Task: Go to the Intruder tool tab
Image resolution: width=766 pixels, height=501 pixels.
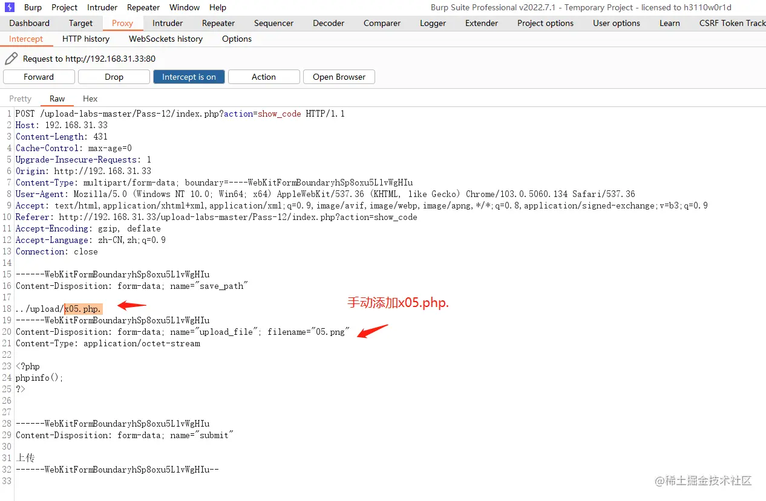Action: [168, 23]
